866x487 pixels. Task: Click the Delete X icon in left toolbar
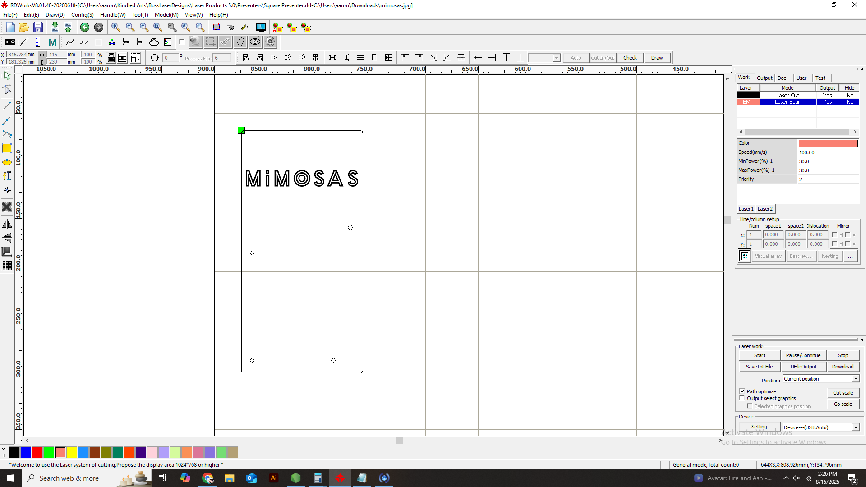[7, 207]
